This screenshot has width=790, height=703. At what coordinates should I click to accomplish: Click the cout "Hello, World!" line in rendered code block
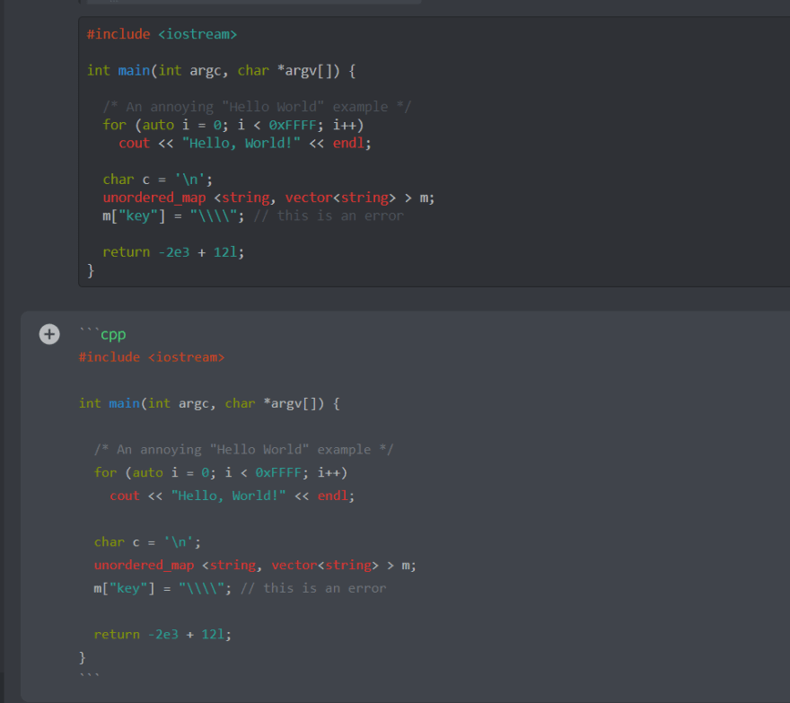click(245, 143)
